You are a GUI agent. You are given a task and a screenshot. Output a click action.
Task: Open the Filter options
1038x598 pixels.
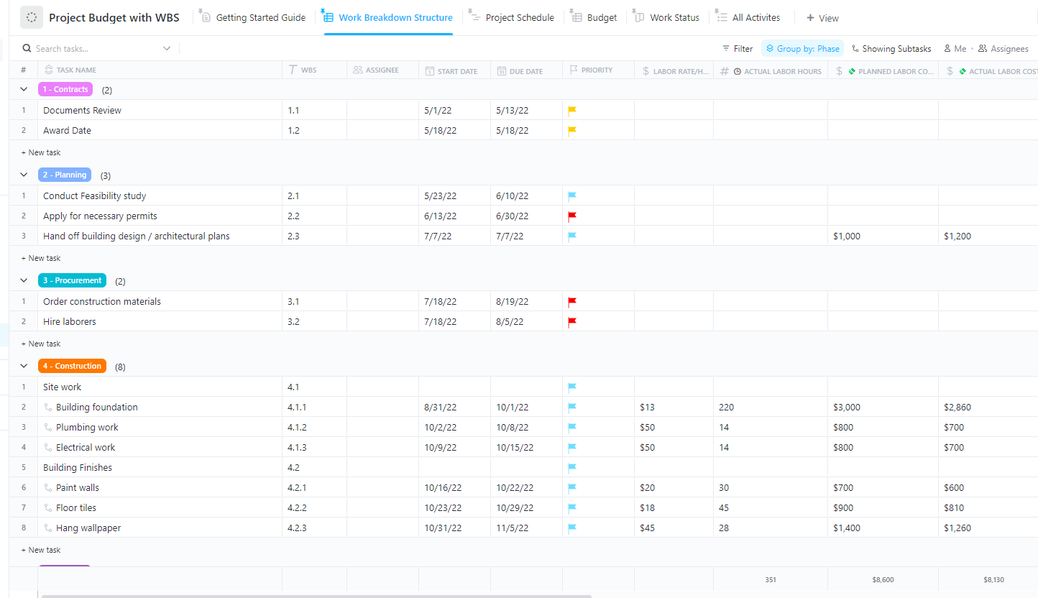(x=738, y=48)
